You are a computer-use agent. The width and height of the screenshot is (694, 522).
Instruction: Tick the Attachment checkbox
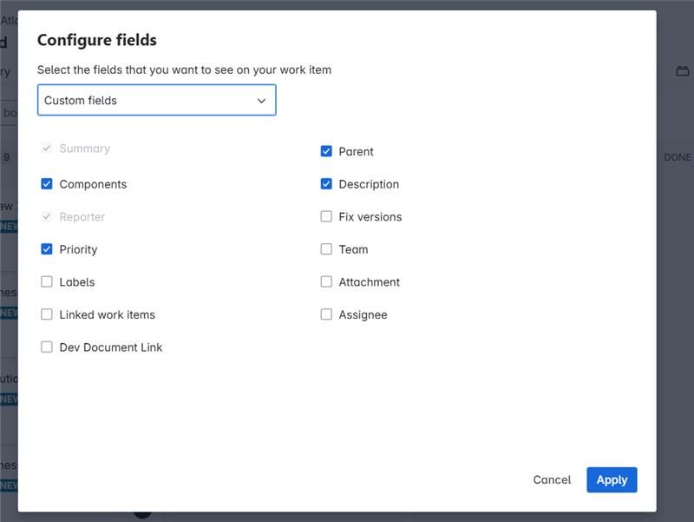(326, 282)
